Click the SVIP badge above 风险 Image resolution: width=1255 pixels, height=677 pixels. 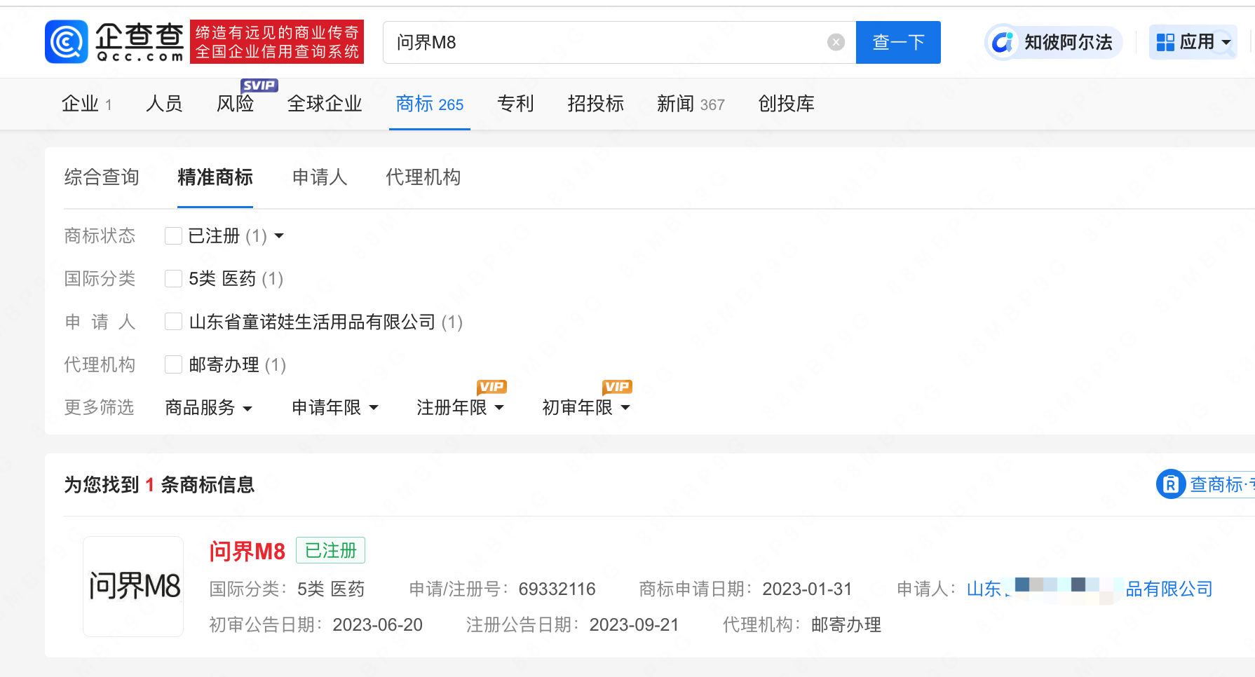click(x=259, y=86)
